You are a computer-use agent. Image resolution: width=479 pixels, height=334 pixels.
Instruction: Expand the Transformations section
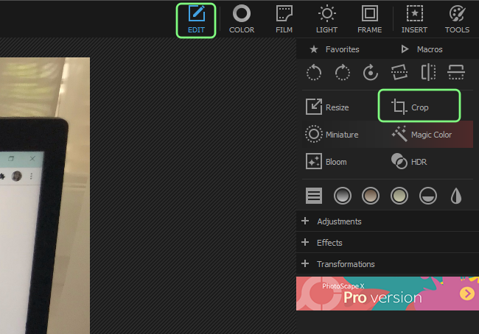[388, 264]
